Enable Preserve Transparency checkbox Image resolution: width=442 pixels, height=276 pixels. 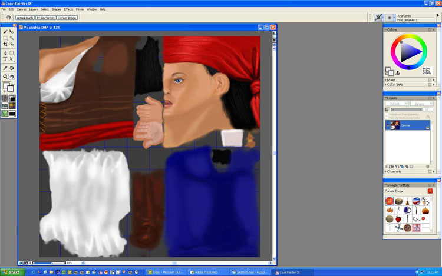(x=388, y=114)
